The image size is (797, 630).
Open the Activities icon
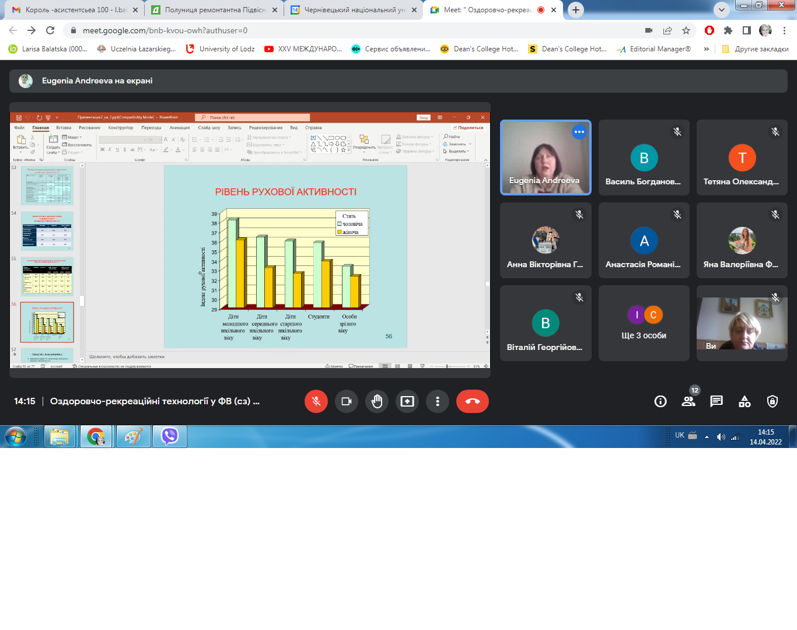pos(744,401)
